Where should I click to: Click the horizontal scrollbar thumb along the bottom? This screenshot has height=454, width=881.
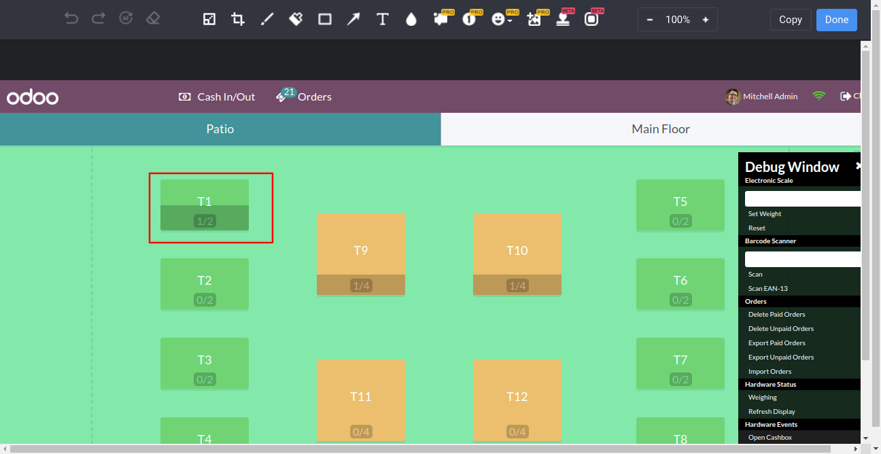click(419, 449)
